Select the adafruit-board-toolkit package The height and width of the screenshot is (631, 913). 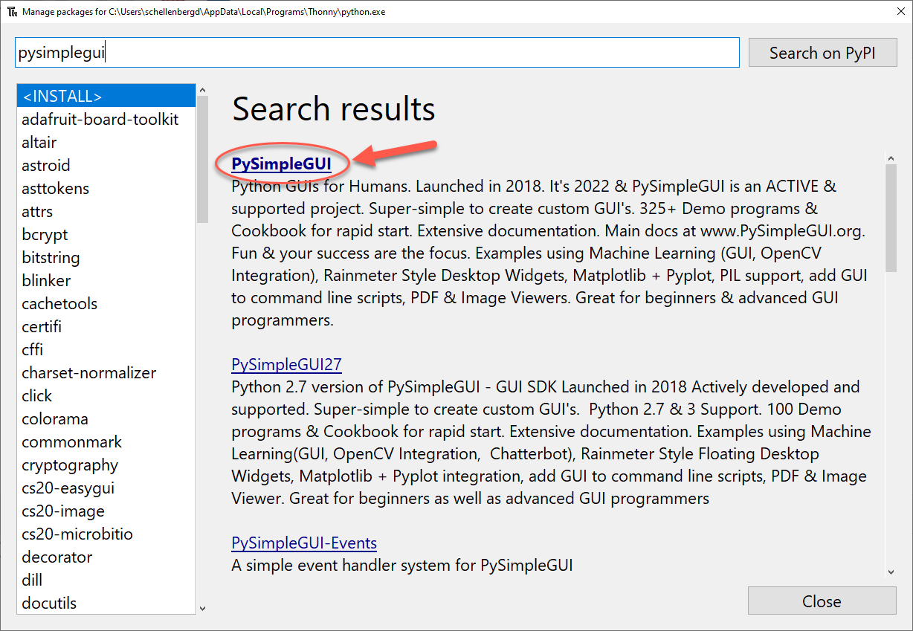click(99, 119)
